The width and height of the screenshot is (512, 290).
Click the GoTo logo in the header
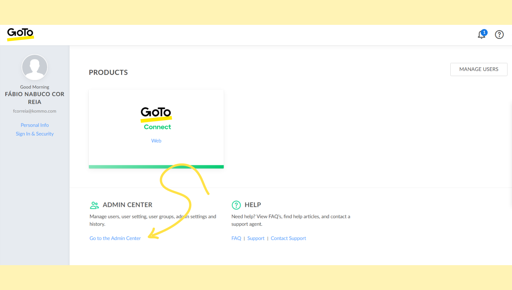click(20, 34)
